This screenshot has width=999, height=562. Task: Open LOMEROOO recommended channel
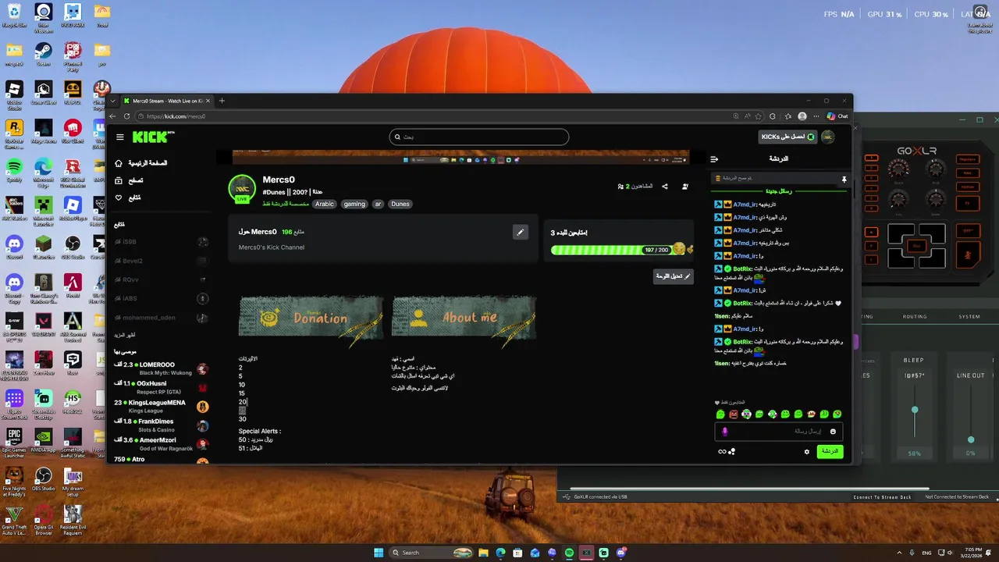(162, 368)
